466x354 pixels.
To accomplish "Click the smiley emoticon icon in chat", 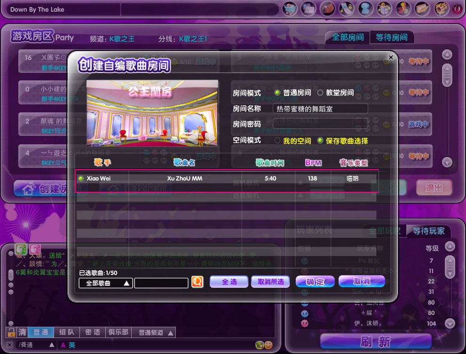I will point(269,345).
